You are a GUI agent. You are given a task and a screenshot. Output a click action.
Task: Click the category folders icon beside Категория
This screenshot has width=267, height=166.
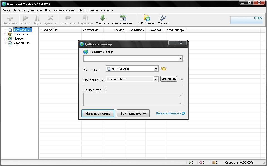[164, 68]
